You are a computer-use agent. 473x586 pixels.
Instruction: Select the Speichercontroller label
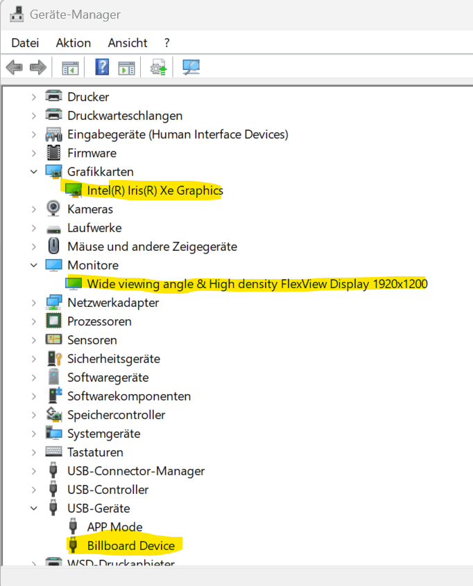(x=117, y=415)
